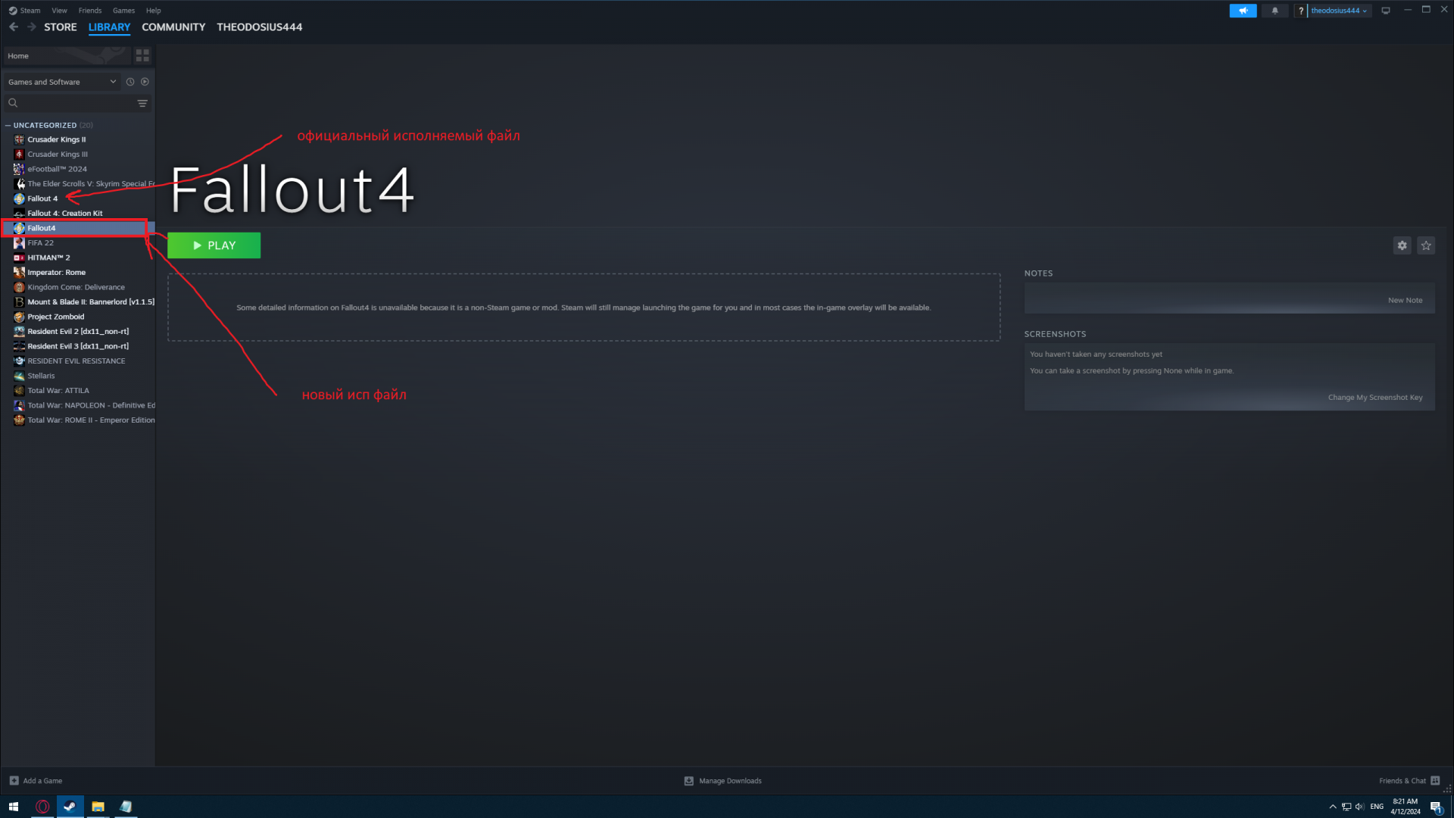The image size is (1454, 818).
Task: Open theodosius444 account dropdown
Action: pyautogui.click(x=1338, y=11)
